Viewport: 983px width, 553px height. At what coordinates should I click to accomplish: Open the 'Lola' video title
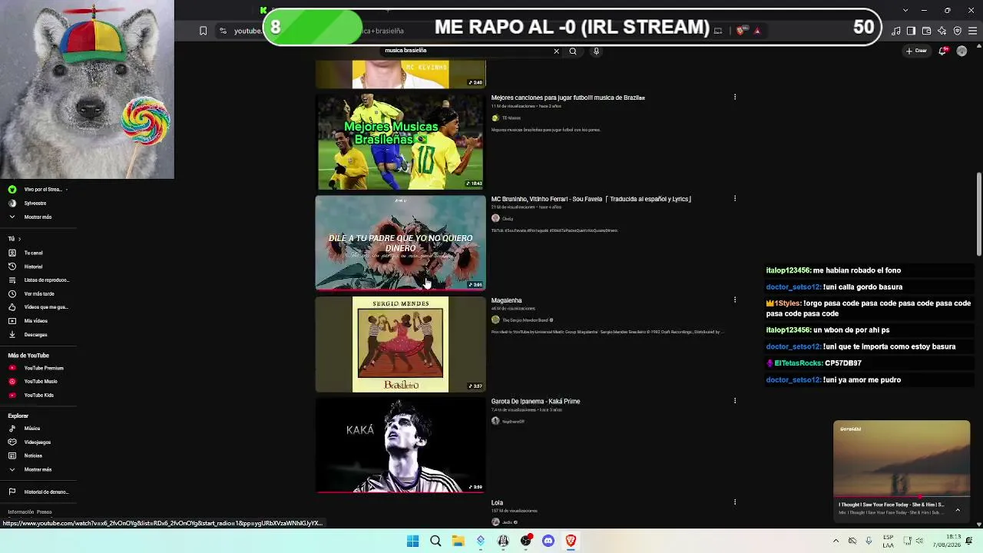(497, 502)
